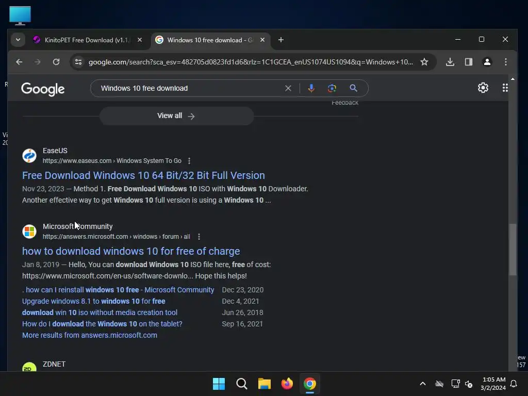
Task: Open How do I download Windows 10 on tablet link
Action: [102, 324]
